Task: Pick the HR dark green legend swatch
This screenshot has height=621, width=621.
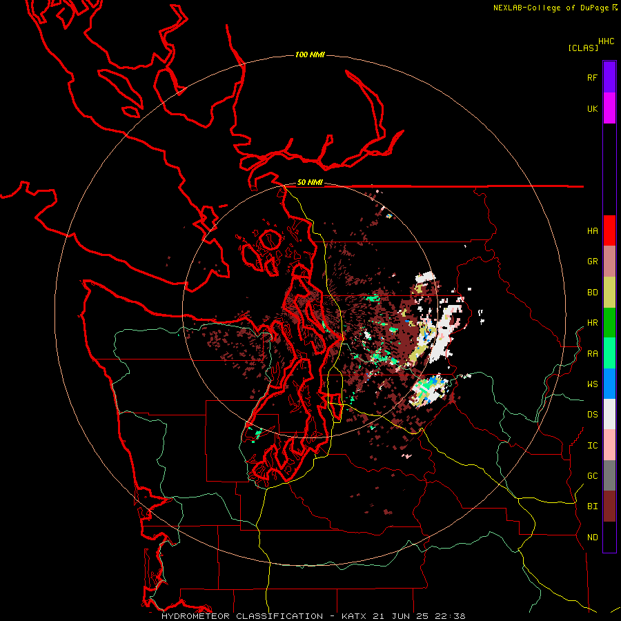Action: (x=609, y=323)
